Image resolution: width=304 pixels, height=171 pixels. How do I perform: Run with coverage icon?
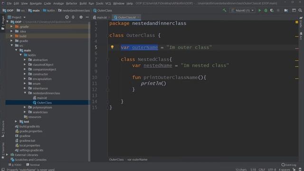[272, 10]
